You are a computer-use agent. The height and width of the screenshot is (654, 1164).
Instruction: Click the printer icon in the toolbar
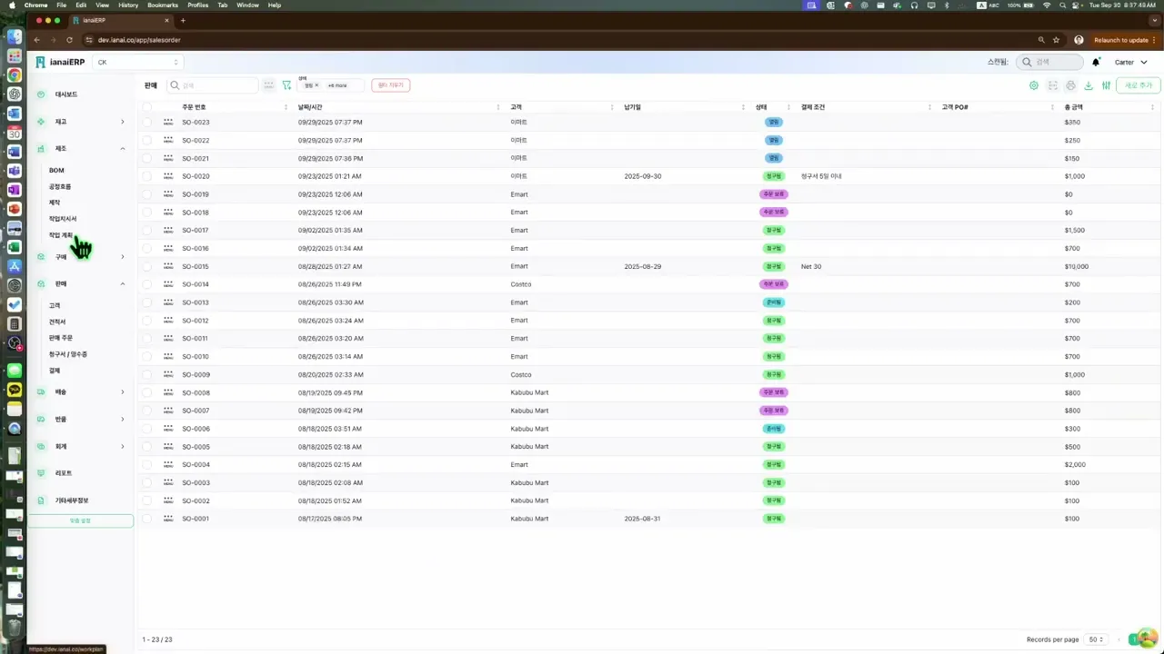point(1070,85)
